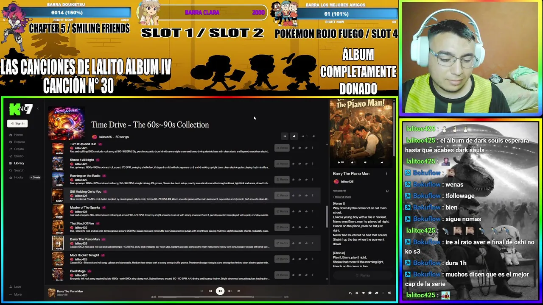Open Explore in the sidebar

pyautogui.click(x=17, y=142)
